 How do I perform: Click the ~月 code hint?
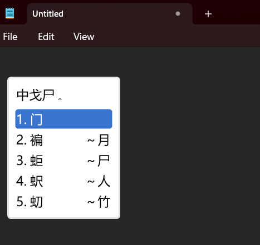[x=99, y=140]
